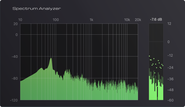Select the 1k frequency axis label

click(x=91, y=20)
